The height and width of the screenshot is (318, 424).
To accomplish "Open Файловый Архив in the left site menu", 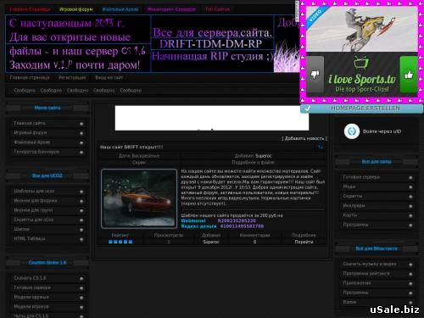I will pyautogui.click(x=32, y=142).
